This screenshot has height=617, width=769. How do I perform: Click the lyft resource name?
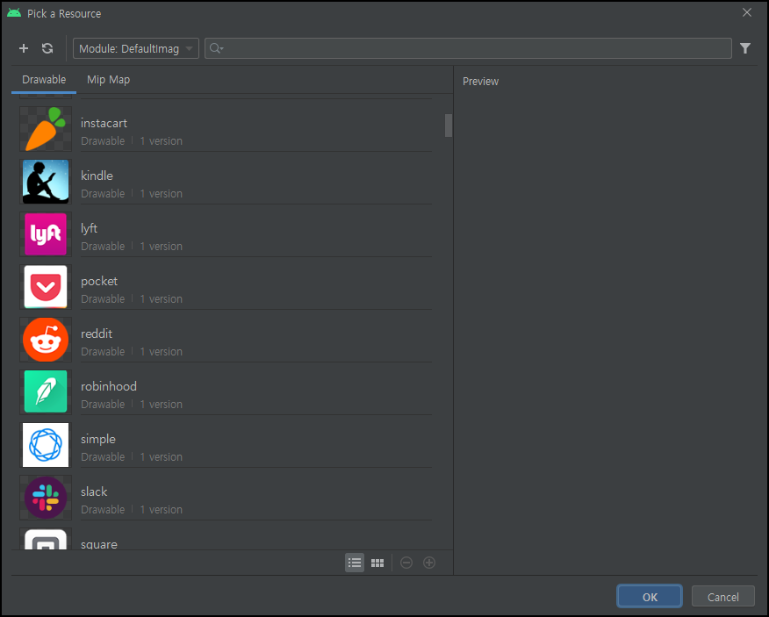89,228
